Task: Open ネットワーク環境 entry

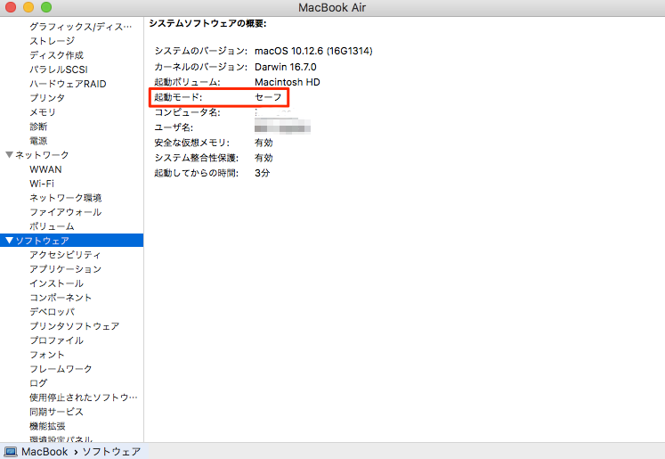Action: [x=65, y=198]
